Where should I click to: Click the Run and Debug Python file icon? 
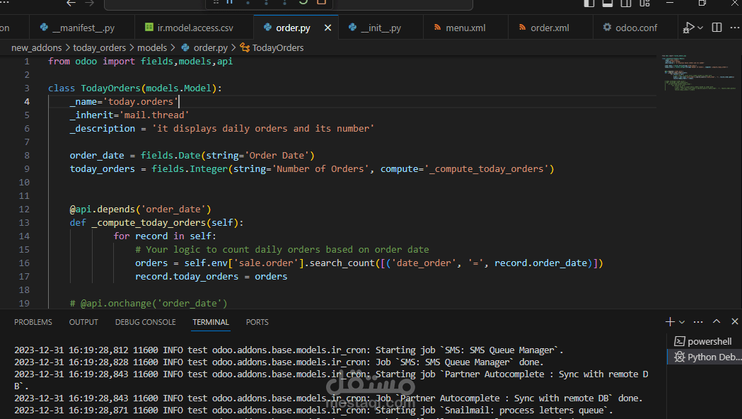688,28
